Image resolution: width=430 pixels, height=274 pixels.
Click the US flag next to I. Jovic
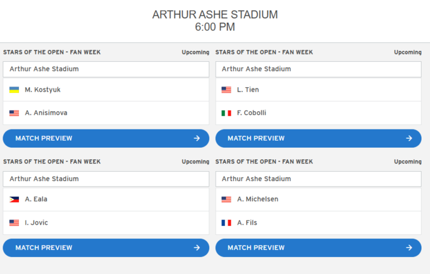pos(15,223)
